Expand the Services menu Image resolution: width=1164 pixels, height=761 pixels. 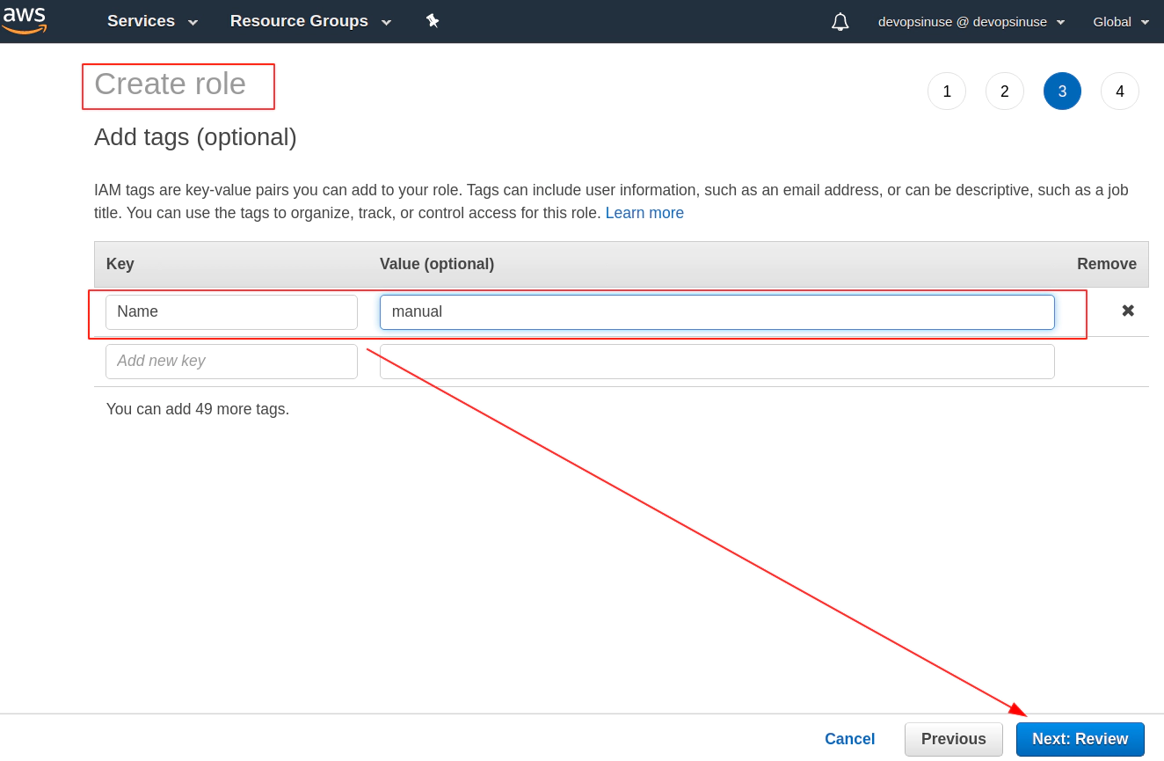(152, 21)
